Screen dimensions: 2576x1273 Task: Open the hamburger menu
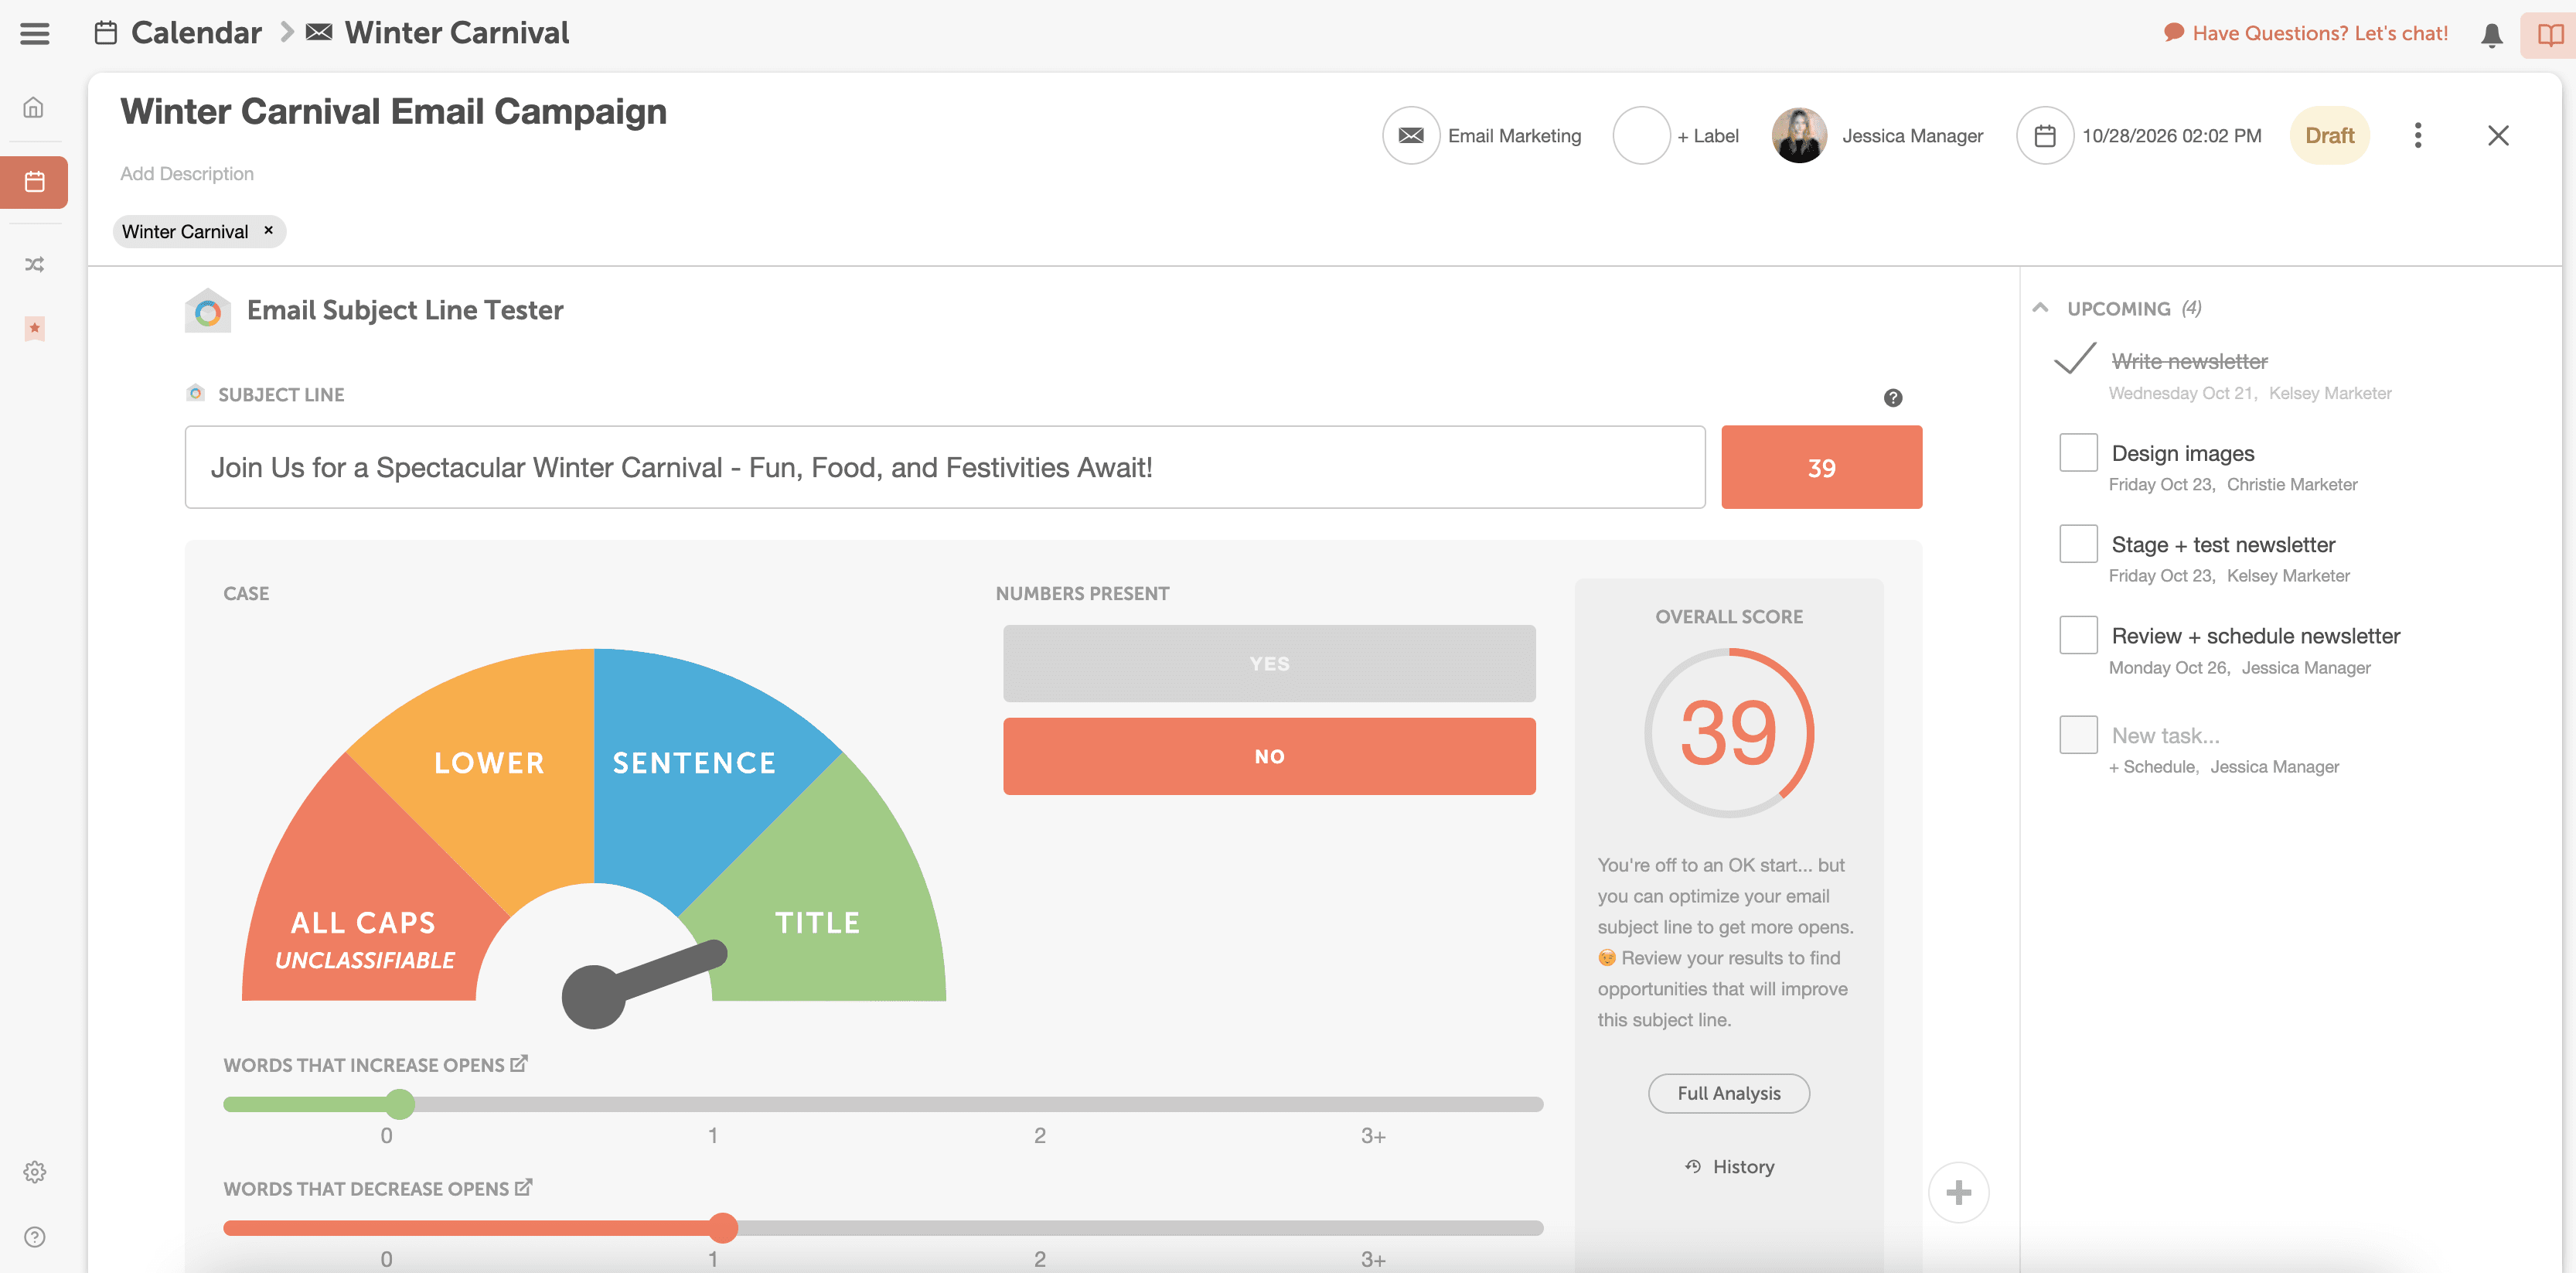tap(34, 33)
